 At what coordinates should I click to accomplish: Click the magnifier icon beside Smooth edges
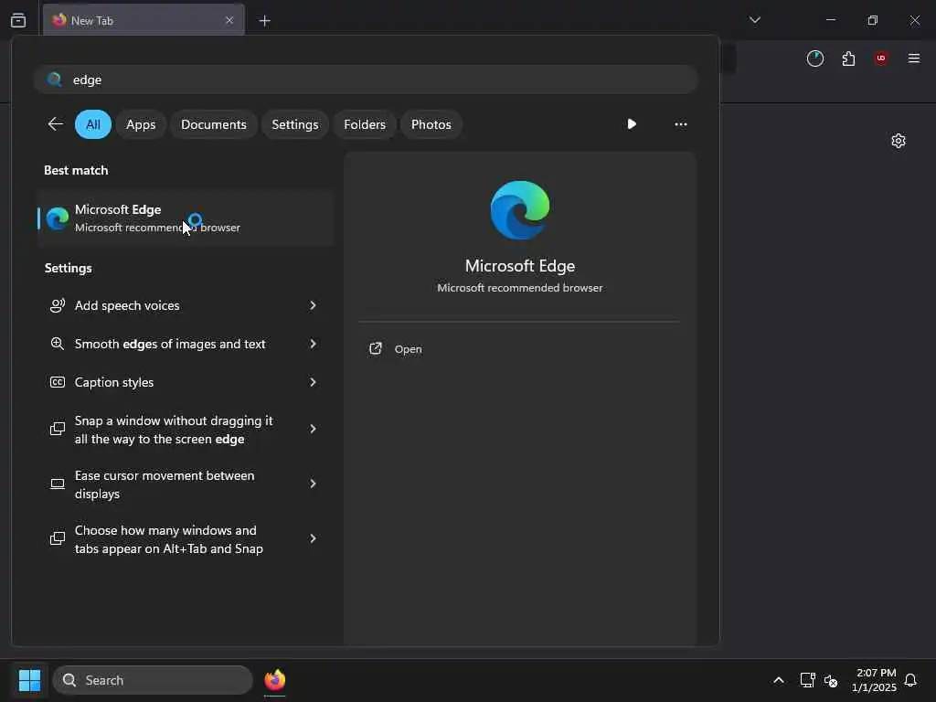point(58,344)
